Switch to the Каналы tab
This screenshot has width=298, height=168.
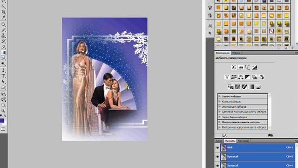[x=230, y=141]
